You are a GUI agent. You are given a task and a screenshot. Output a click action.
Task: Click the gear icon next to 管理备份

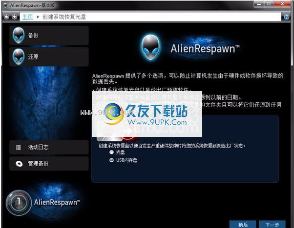pos(19,164)
